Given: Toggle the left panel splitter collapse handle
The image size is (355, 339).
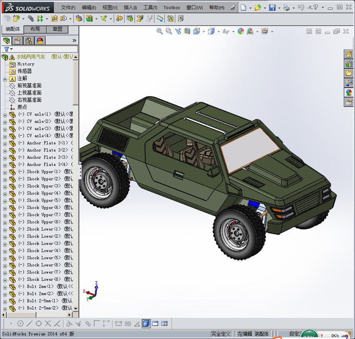Looking at the screenshot, I should point(80,172).
